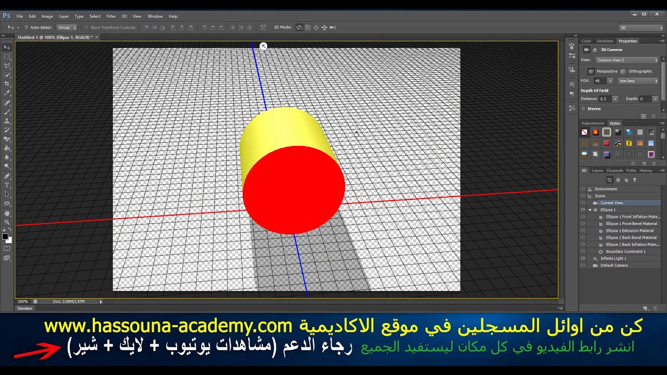Choose the Perspective camera option
The width and height of the screenshot is (667, 375).
[x=602, y=71]
